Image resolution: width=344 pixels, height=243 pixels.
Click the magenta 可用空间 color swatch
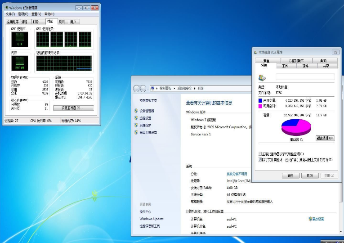click(260, 106)
